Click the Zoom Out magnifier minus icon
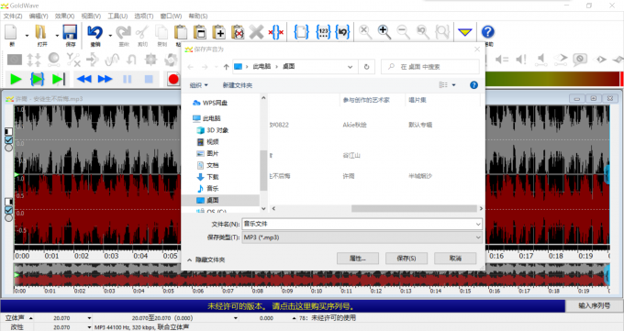 pyautogui.click(x=404, y=32)
